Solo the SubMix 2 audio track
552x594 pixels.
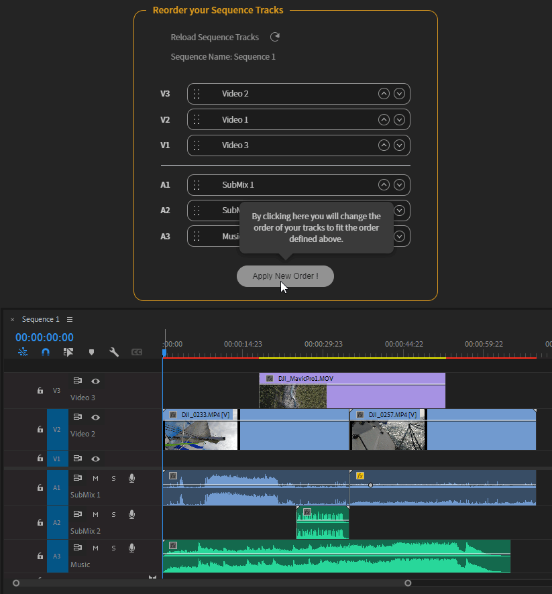click(x=113, y=514)
